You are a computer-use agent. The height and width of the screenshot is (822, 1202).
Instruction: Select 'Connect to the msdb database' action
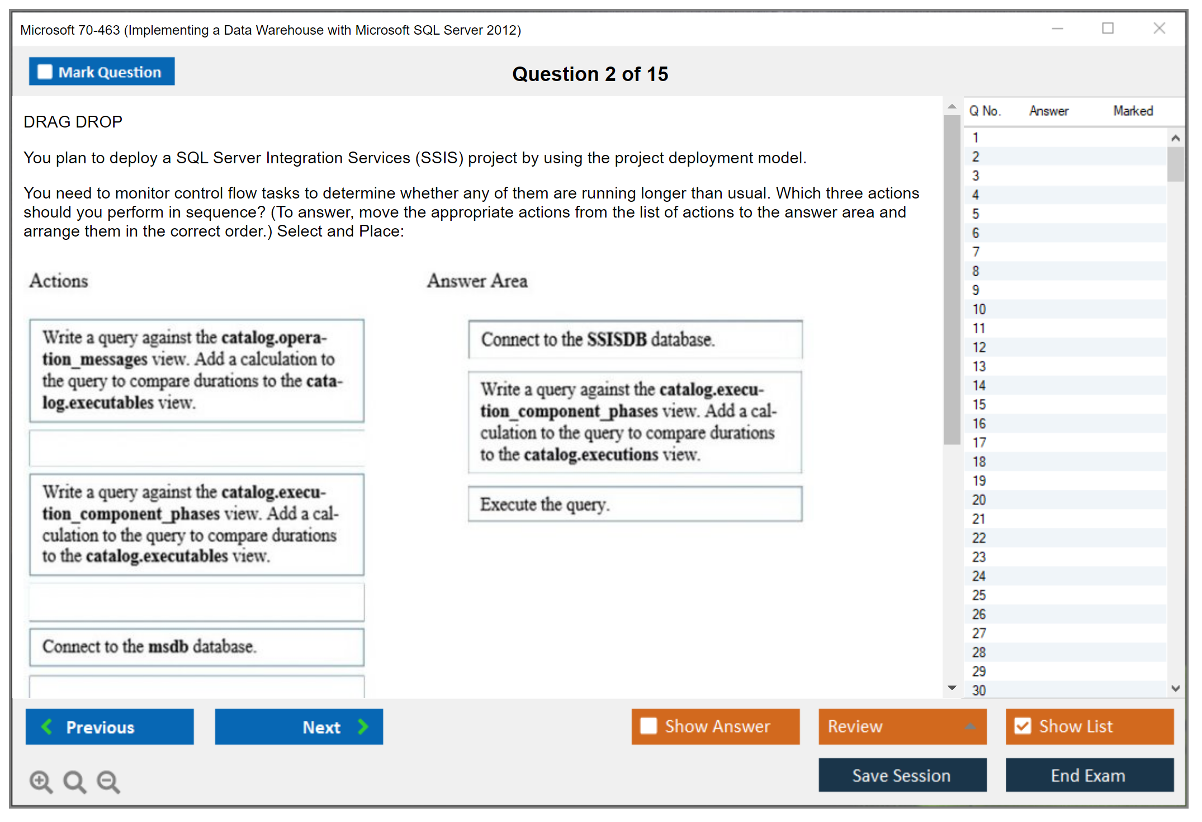click(x=197, y=646)
